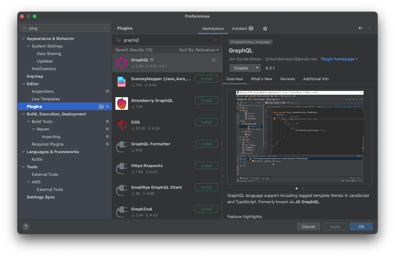Clear the graphql search query with the X
The image size is (395, 257).
pyautogui.click(x=215, y=40)
